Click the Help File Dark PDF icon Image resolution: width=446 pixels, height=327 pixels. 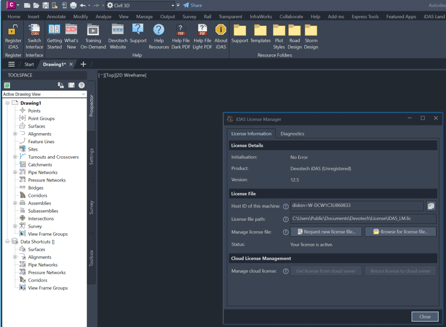pos(180,30)
